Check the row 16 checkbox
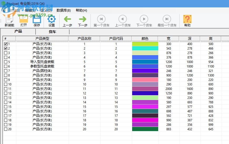This screenshot has height=144, width=229. click(x=6, y=111)
